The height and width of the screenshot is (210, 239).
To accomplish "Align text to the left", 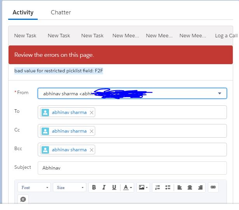I will (180, 187).
